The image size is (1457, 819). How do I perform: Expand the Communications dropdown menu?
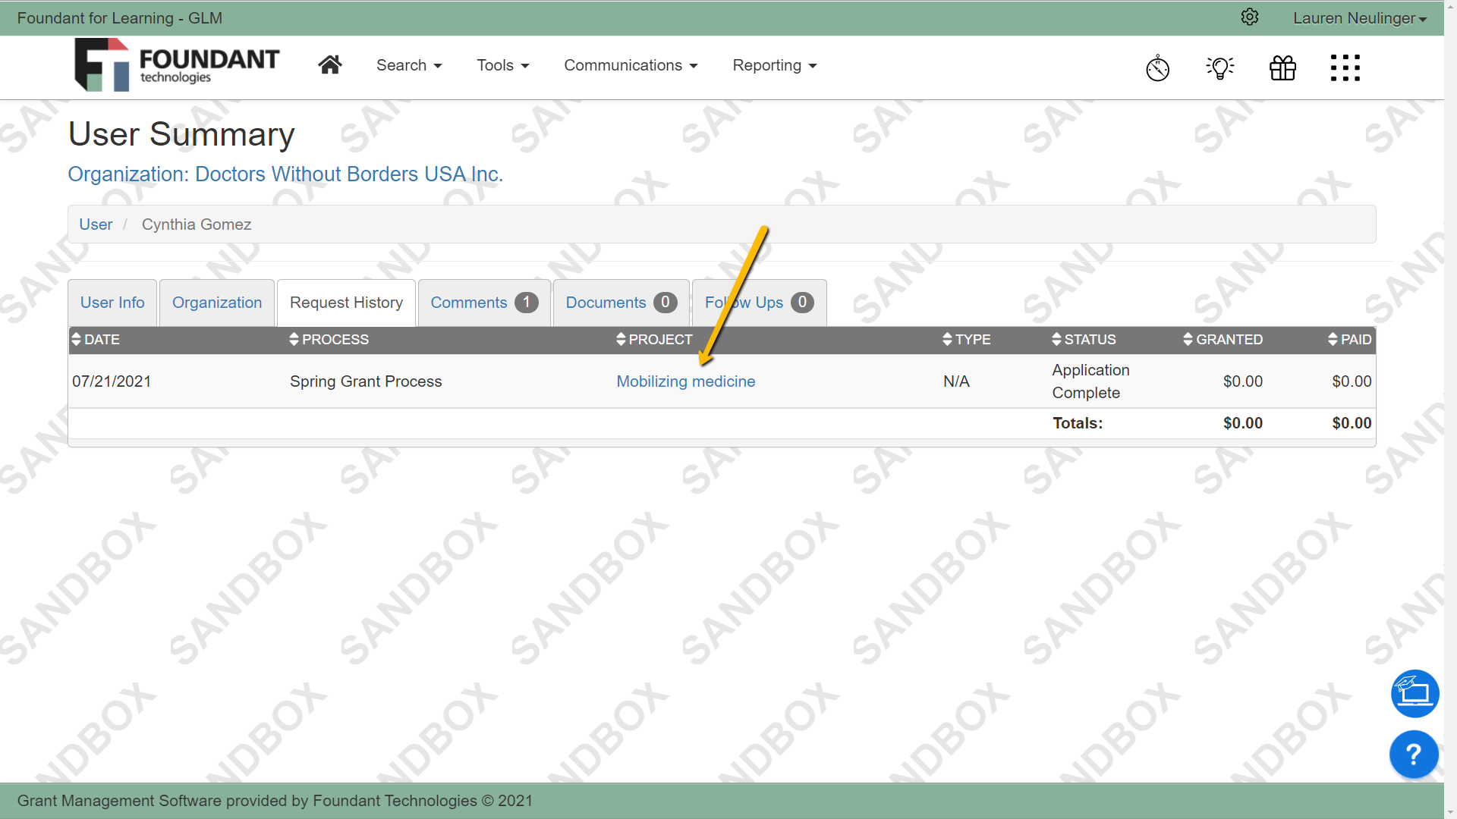pos(631,65)
